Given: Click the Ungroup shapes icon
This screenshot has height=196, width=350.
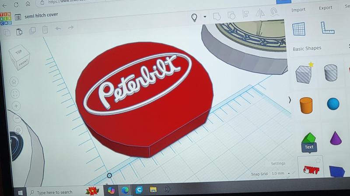Looking at the screenshot, I should point(231,16).
